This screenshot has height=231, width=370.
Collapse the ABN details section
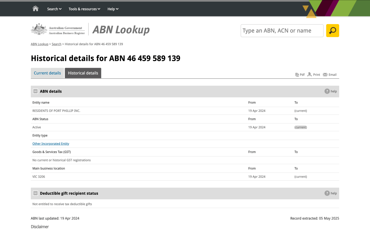click(36, 92)
